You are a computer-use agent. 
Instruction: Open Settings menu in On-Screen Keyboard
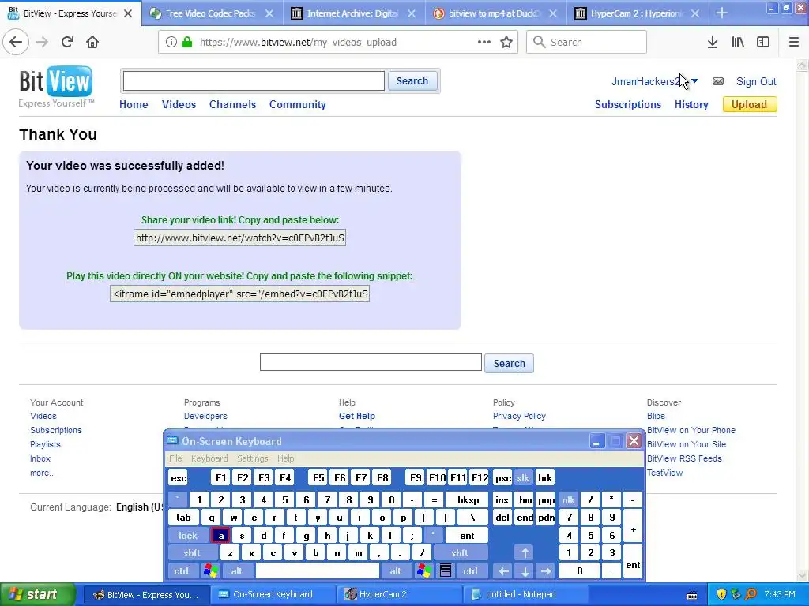pos(253,458)
